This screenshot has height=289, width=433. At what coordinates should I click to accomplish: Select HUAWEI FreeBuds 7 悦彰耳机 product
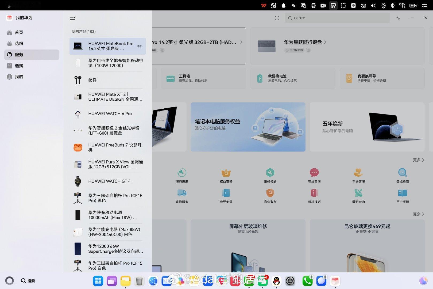[x=107, y=147]
